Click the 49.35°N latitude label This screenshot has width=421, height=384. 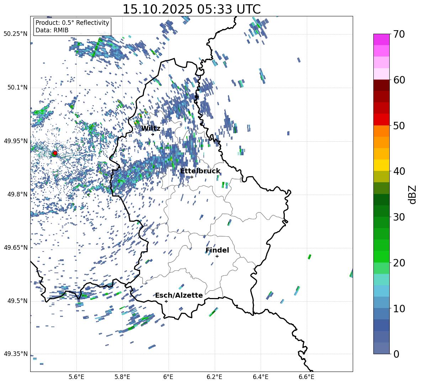coord(16,354)
